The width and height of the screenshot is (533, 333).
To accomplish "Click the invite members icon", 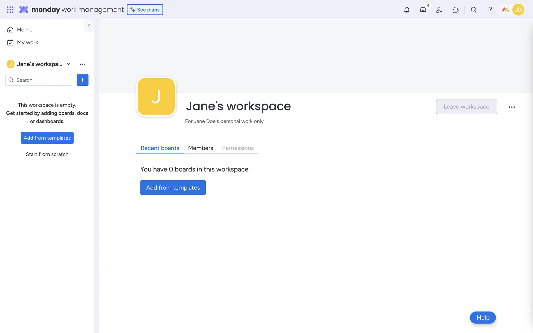I will (x=439, y=10).
